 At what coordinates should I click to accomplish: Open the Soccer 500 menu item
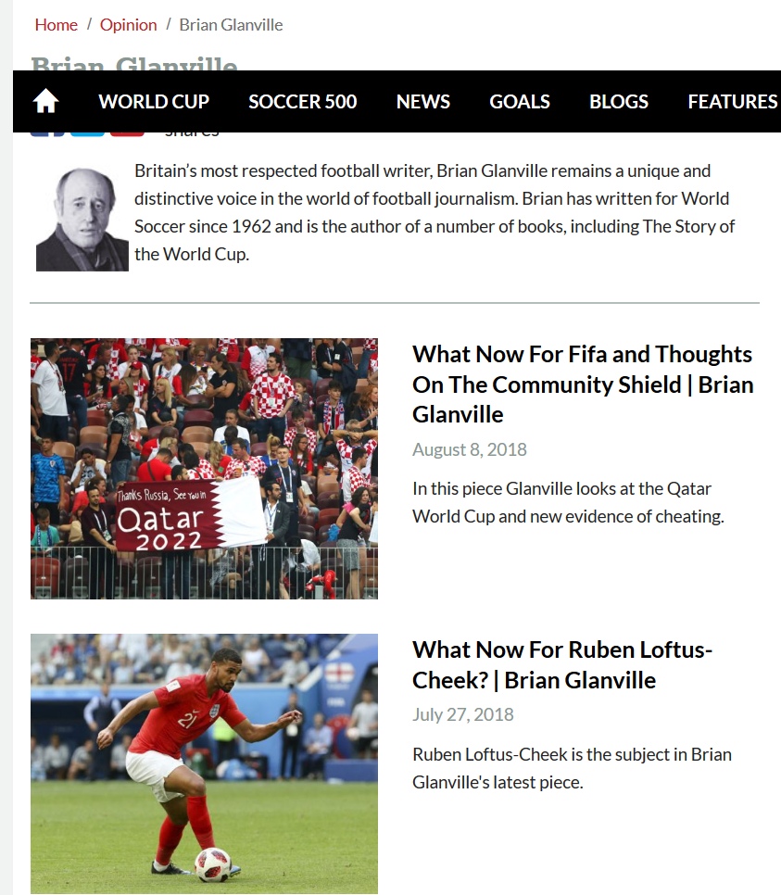(303, 102)
